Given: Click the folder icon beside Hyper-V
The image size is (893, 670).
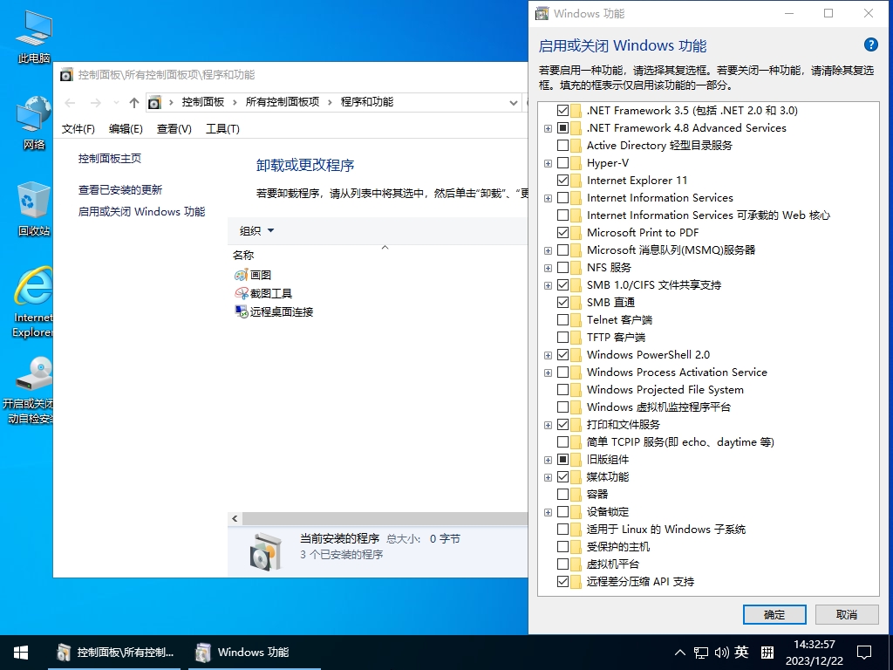Looking at the screenshot, I should tap(576, 163).
